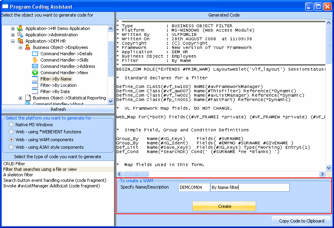Click the Web_Map For(*both) code line
Screen dimensions: 334x228
pos(221,117)
